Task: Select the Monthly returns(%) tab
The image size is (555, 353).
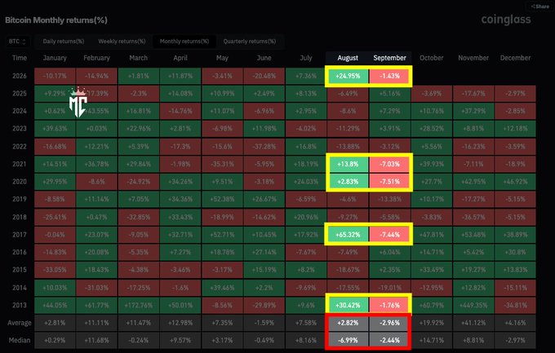Action: (x=184, y=42)
